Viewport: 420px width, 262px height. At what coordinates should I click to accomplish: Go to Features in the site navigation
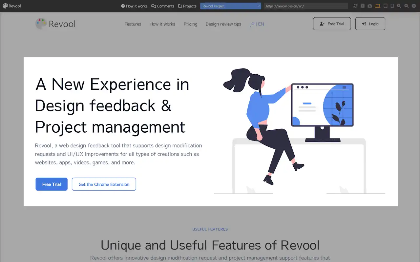(133, 24)
